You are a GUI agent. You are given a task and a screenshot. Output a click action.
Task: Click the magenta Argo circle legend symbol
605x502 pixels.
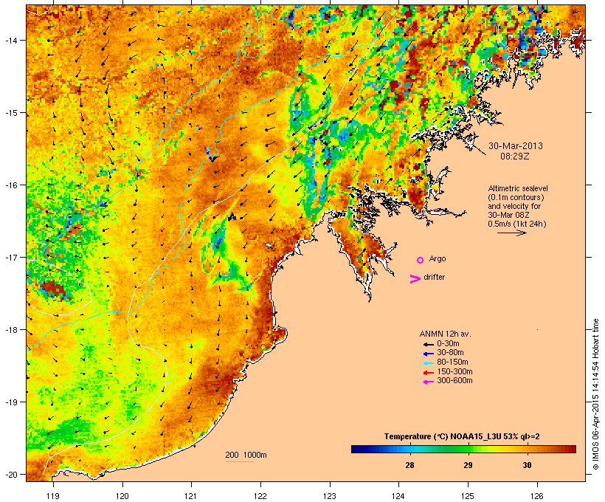(x=421, y=260)
